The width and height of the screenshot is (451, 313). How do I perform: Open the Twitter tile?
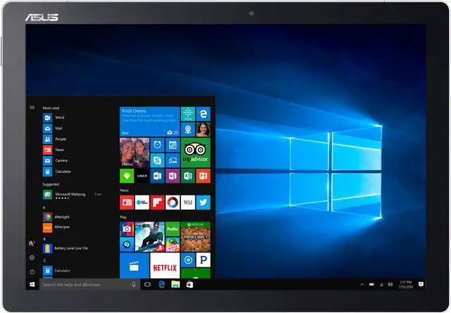point(203,203)
